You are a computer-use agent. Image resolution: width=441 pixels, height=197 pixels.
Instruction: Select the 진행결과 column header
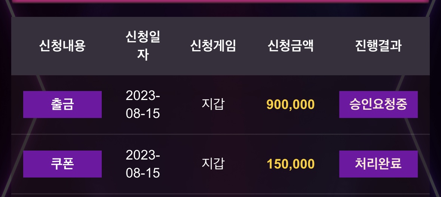click(x=378, y=46)
